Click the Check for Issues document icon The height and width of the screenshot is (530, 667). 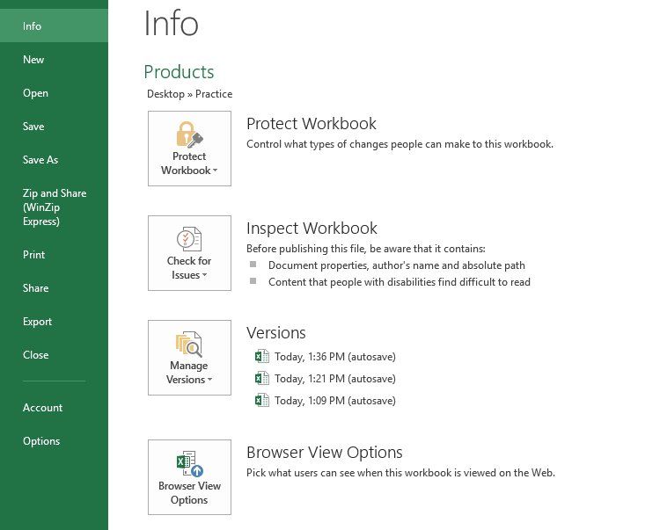tap(189, 239)
